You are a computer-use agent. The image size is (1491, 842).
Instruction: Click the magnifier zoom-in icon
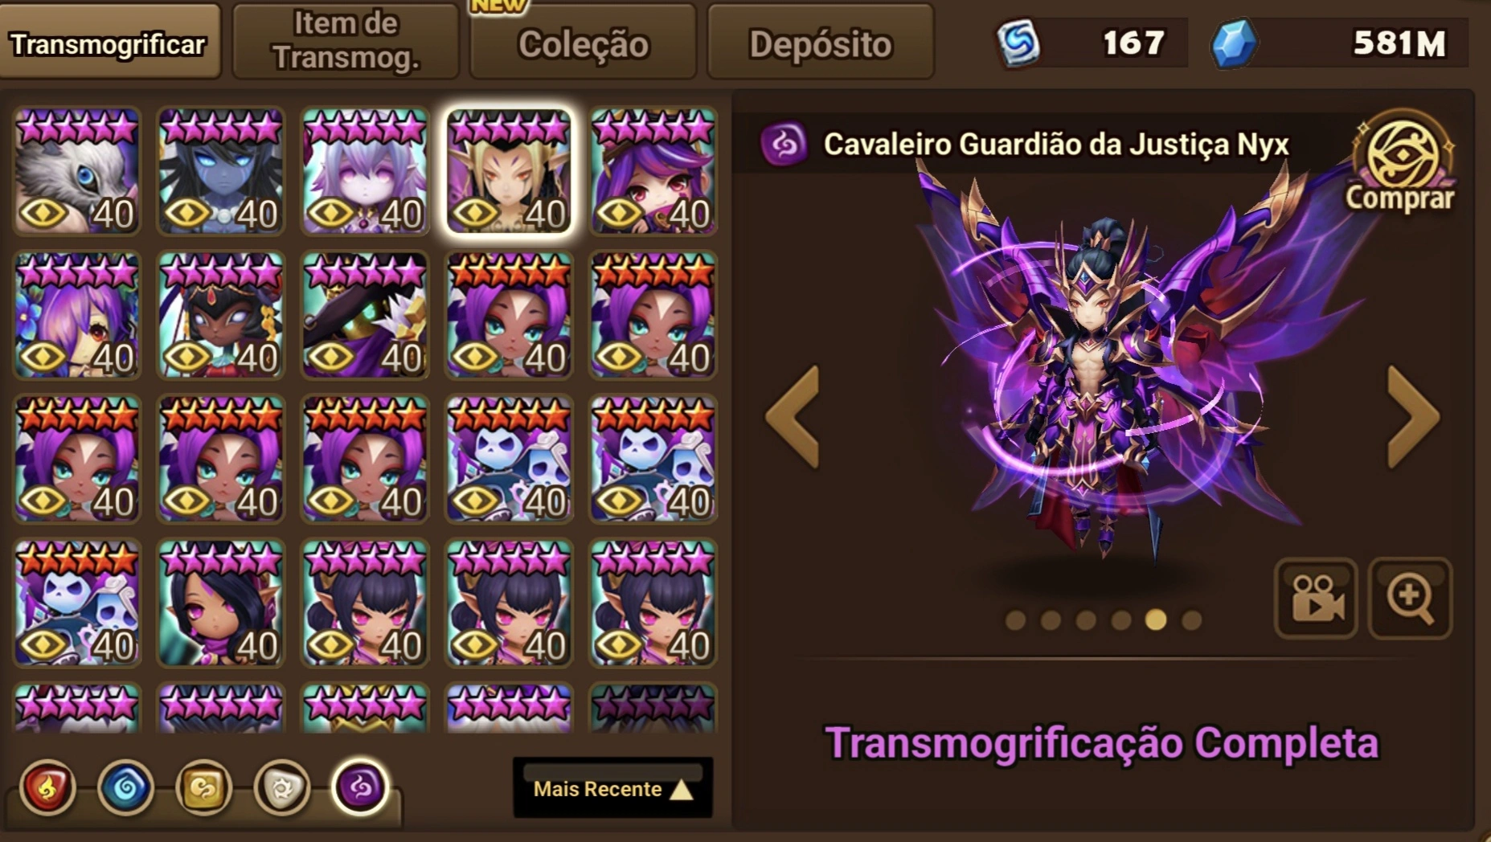[1411, 599]
